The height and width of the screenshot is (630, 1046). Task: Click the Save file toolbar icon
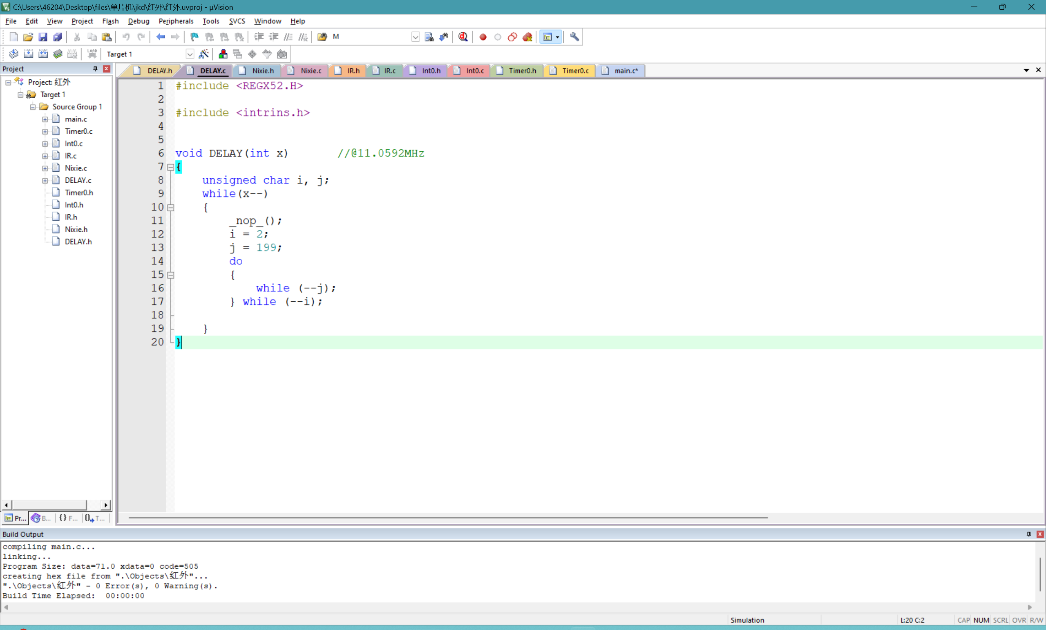(43, 37)
